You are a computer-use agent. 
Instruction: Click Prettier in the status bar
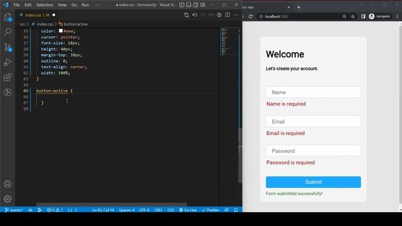(x=210, y=210)
